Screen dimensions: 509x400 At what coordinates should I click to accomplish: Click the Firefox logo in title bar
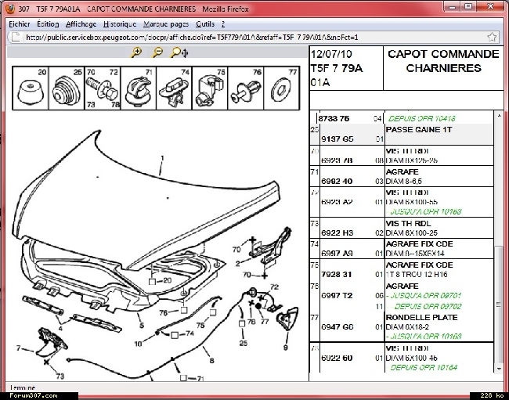click(10, 9)
